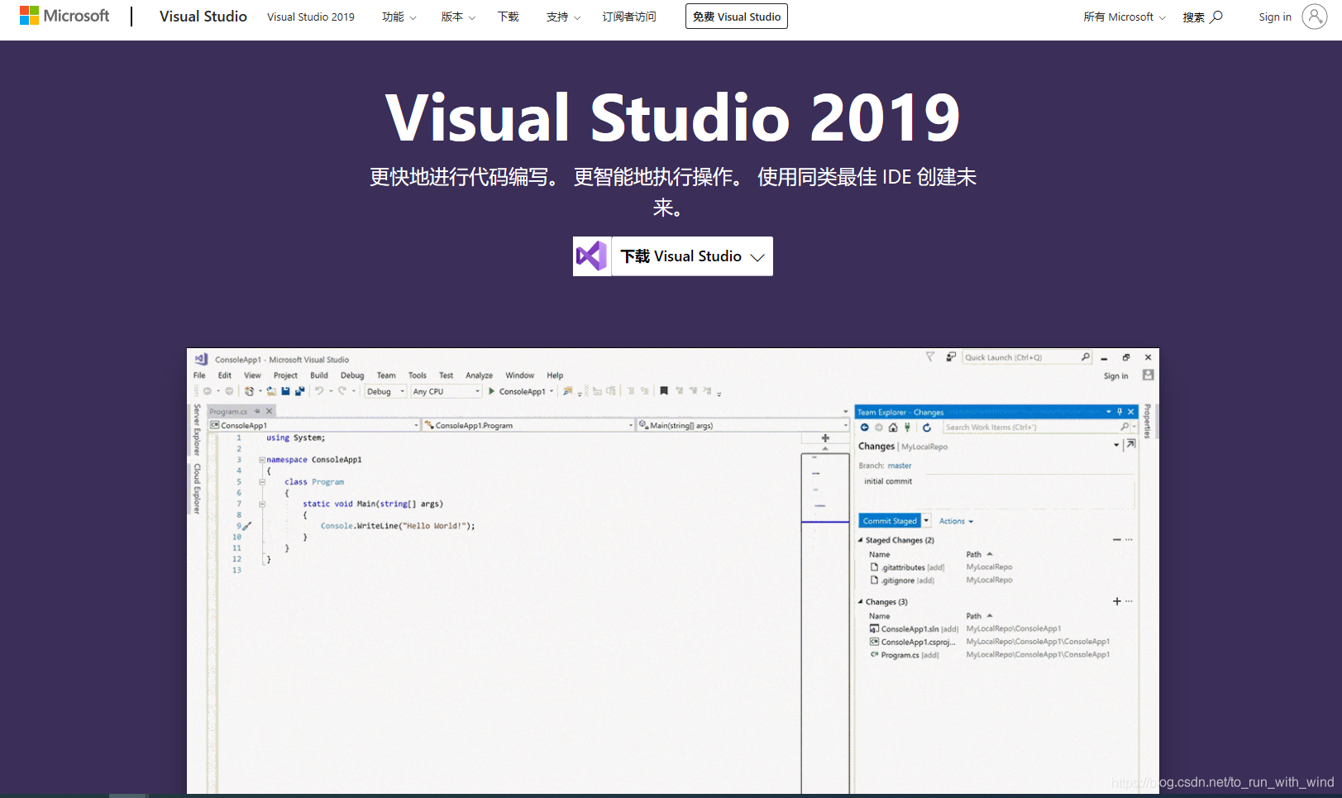Collapse the Changes (3) section
The height and width of the screenshot is (798, 1342).
pos(860,602)
